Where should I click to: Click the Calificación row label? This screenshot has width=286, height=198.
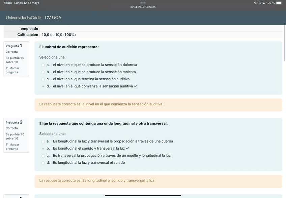point(28,35)
